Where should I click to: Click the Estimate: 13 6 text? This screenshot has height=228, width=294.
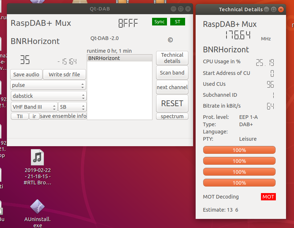pyautogui.click(x=221, y=210)
